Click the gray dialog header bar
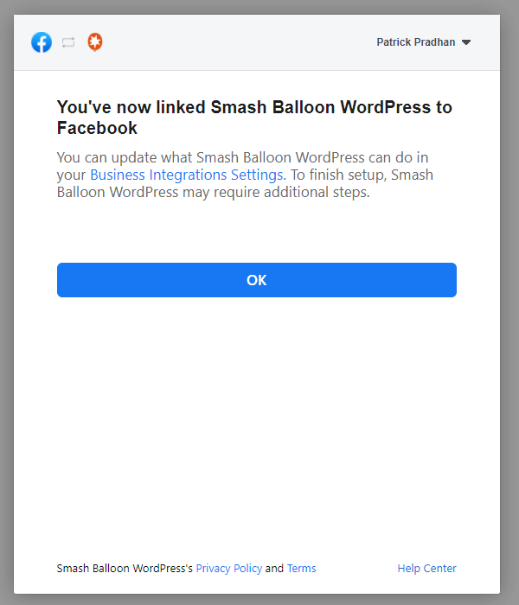The image size is (519, 605). [257, 42]
